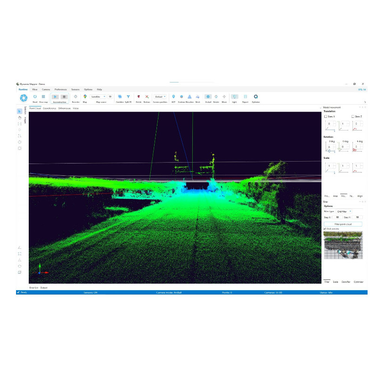The image size is (377, 377).
Task: Open the Grid filter type dropdown
Action: [344, 212]
